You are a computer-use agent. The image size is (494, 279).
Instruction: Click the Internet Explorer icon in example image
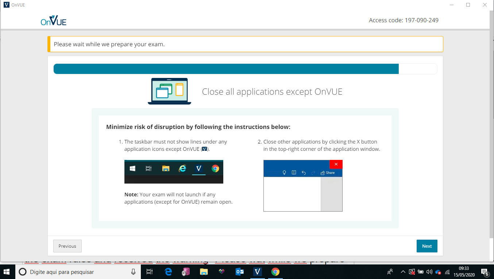pos(182,168)
